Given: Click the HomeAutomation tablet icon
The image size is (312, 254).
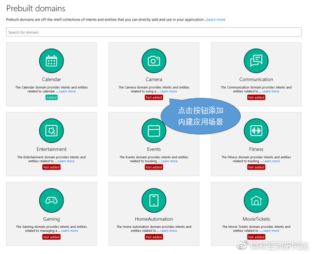Looking at the screenshot, I should pyautogui.click(x=153, y=200).
